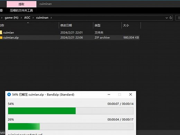Click ZIP archive type cell
Image resolution: width=180 pixels, height=135 pixels.
pyautogui.click(x=102, y=37)
